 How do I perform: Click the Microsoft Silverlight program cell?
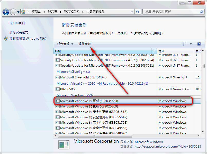coord(173,77)
